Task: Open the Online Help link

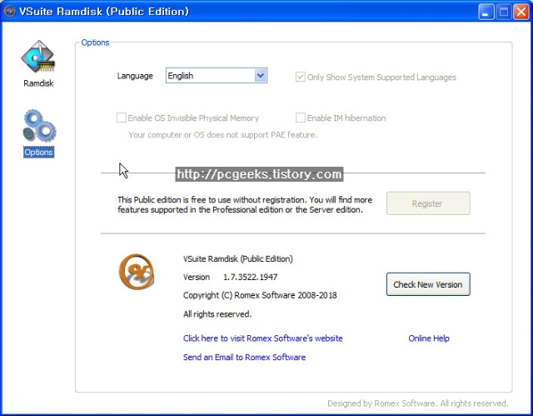Action: point(429,338)
